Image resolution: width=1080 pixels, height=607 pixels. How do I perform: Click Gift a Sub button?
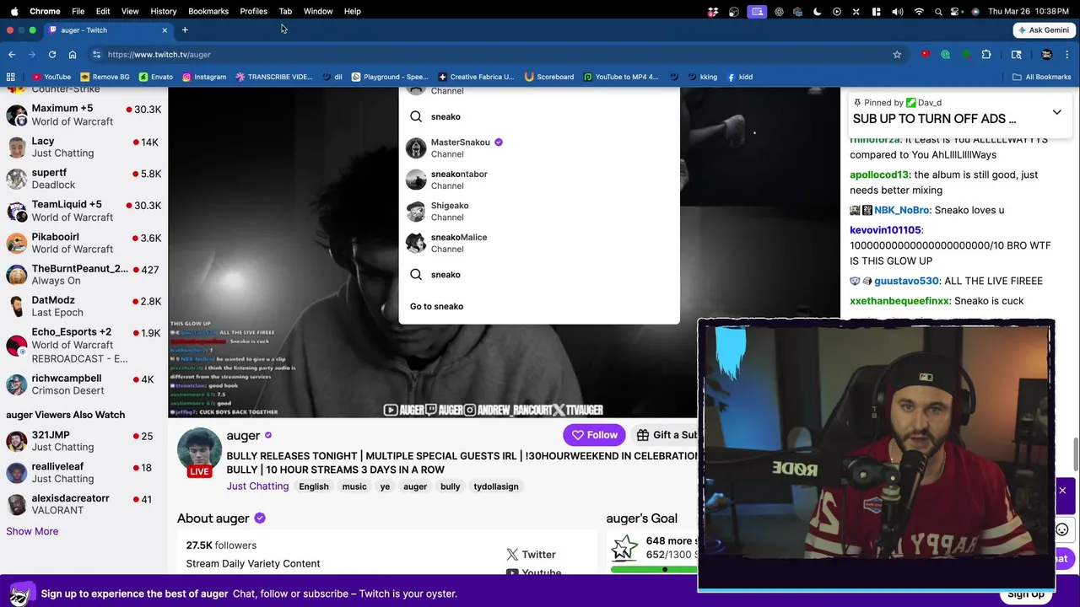point(667,435)
